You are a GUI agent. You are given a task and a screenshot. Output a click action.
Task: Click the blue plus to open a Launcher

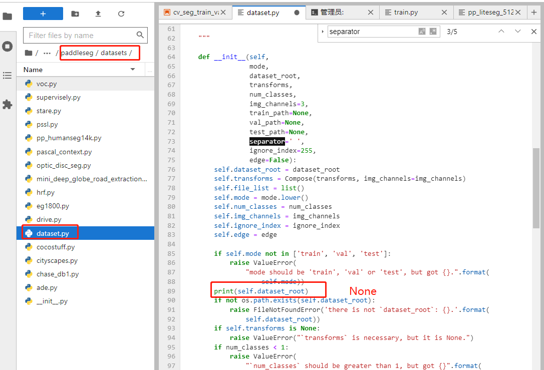[x=43, y=14]
